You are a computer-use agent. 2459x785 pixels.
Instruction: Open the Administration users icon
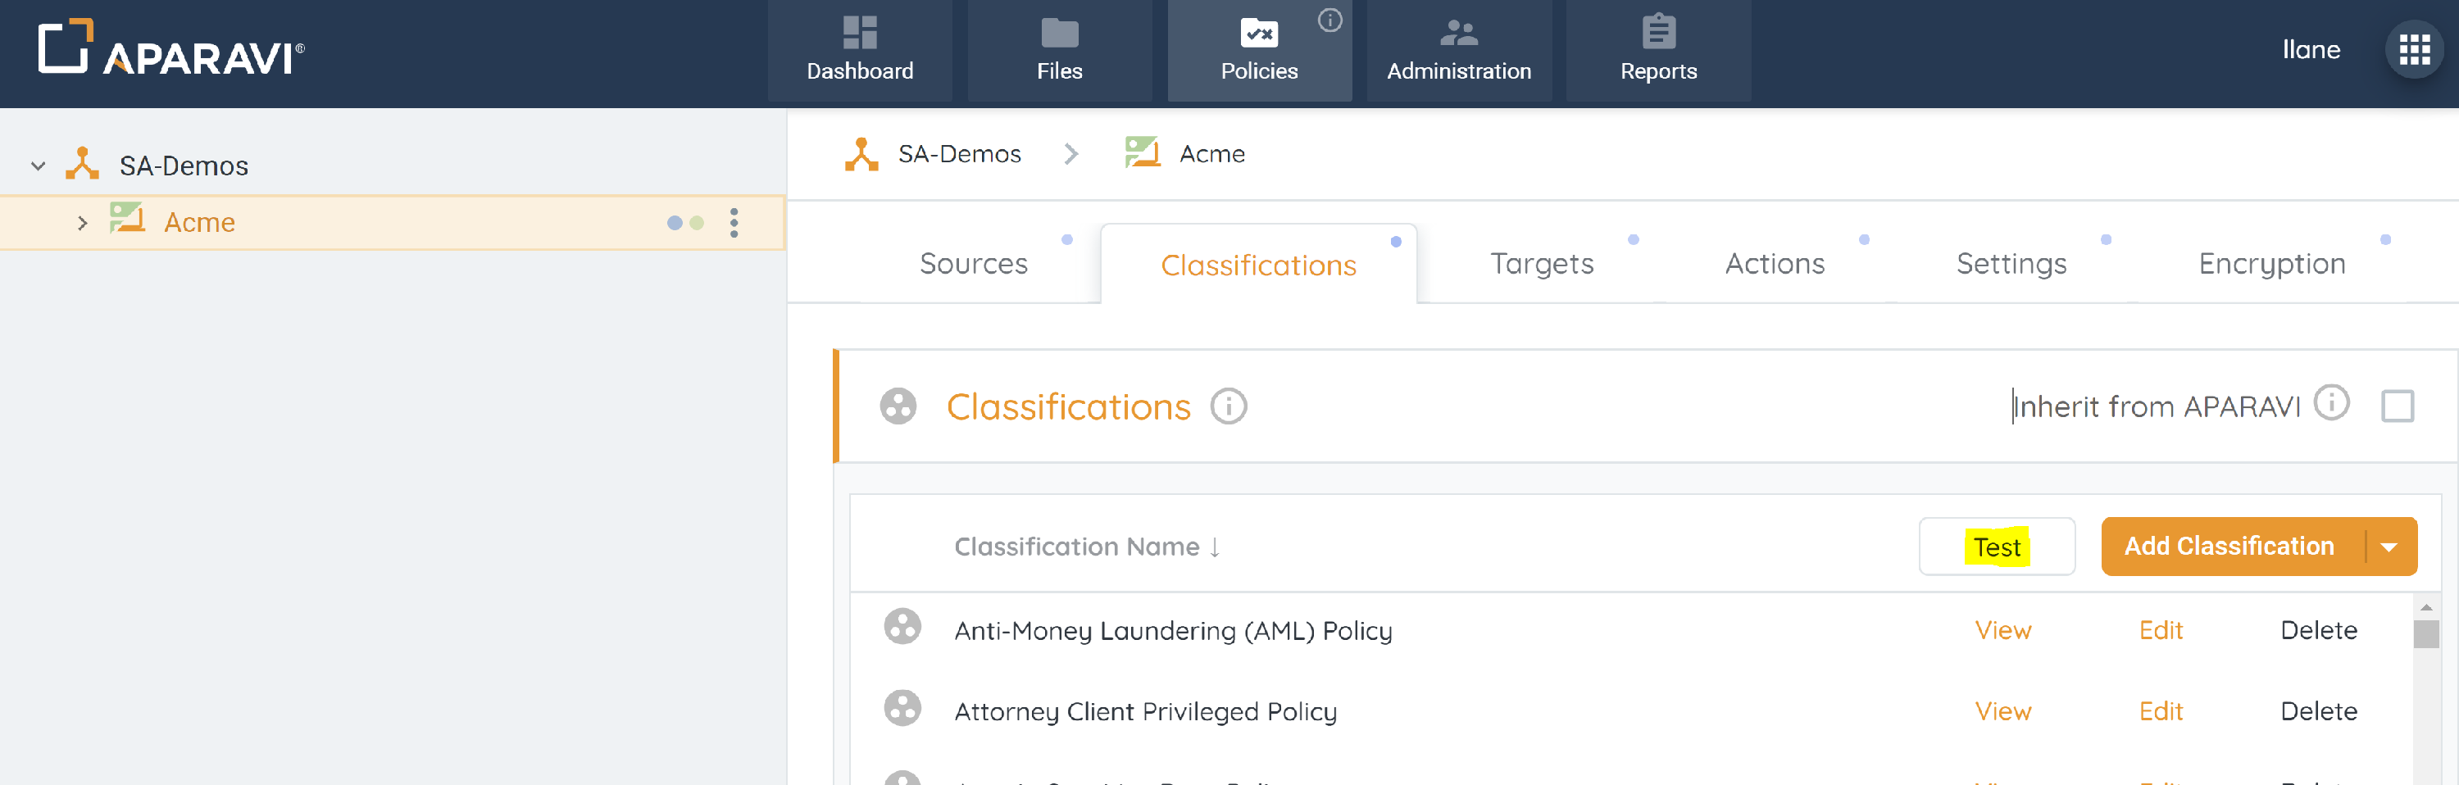(1457, 34)
